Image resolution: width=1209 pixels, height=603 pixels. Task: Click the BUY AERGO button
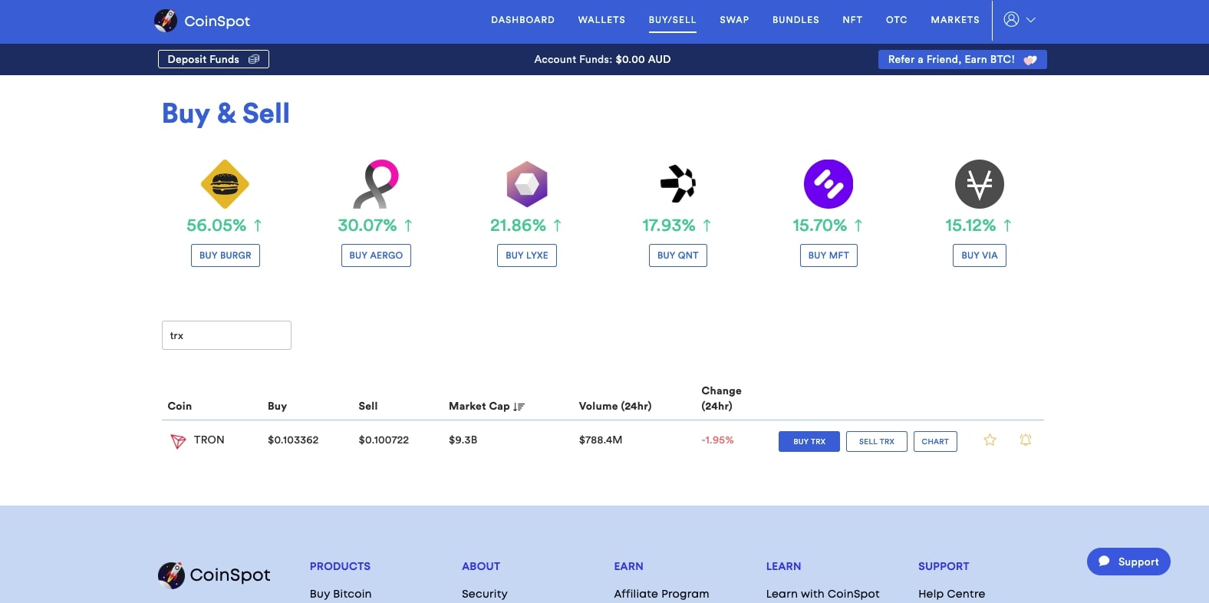[376, 255]
